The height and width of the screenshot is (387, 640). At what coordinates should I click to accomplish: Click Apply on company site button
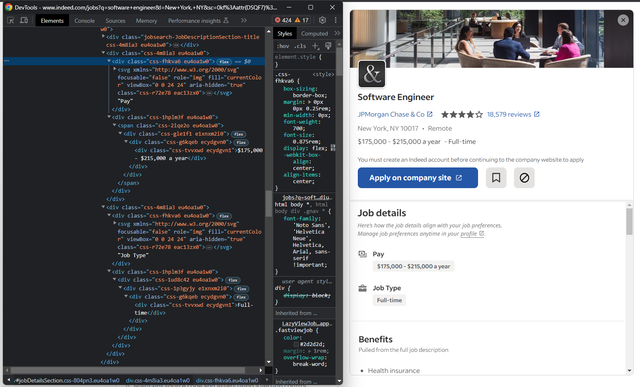click(417, 178)
